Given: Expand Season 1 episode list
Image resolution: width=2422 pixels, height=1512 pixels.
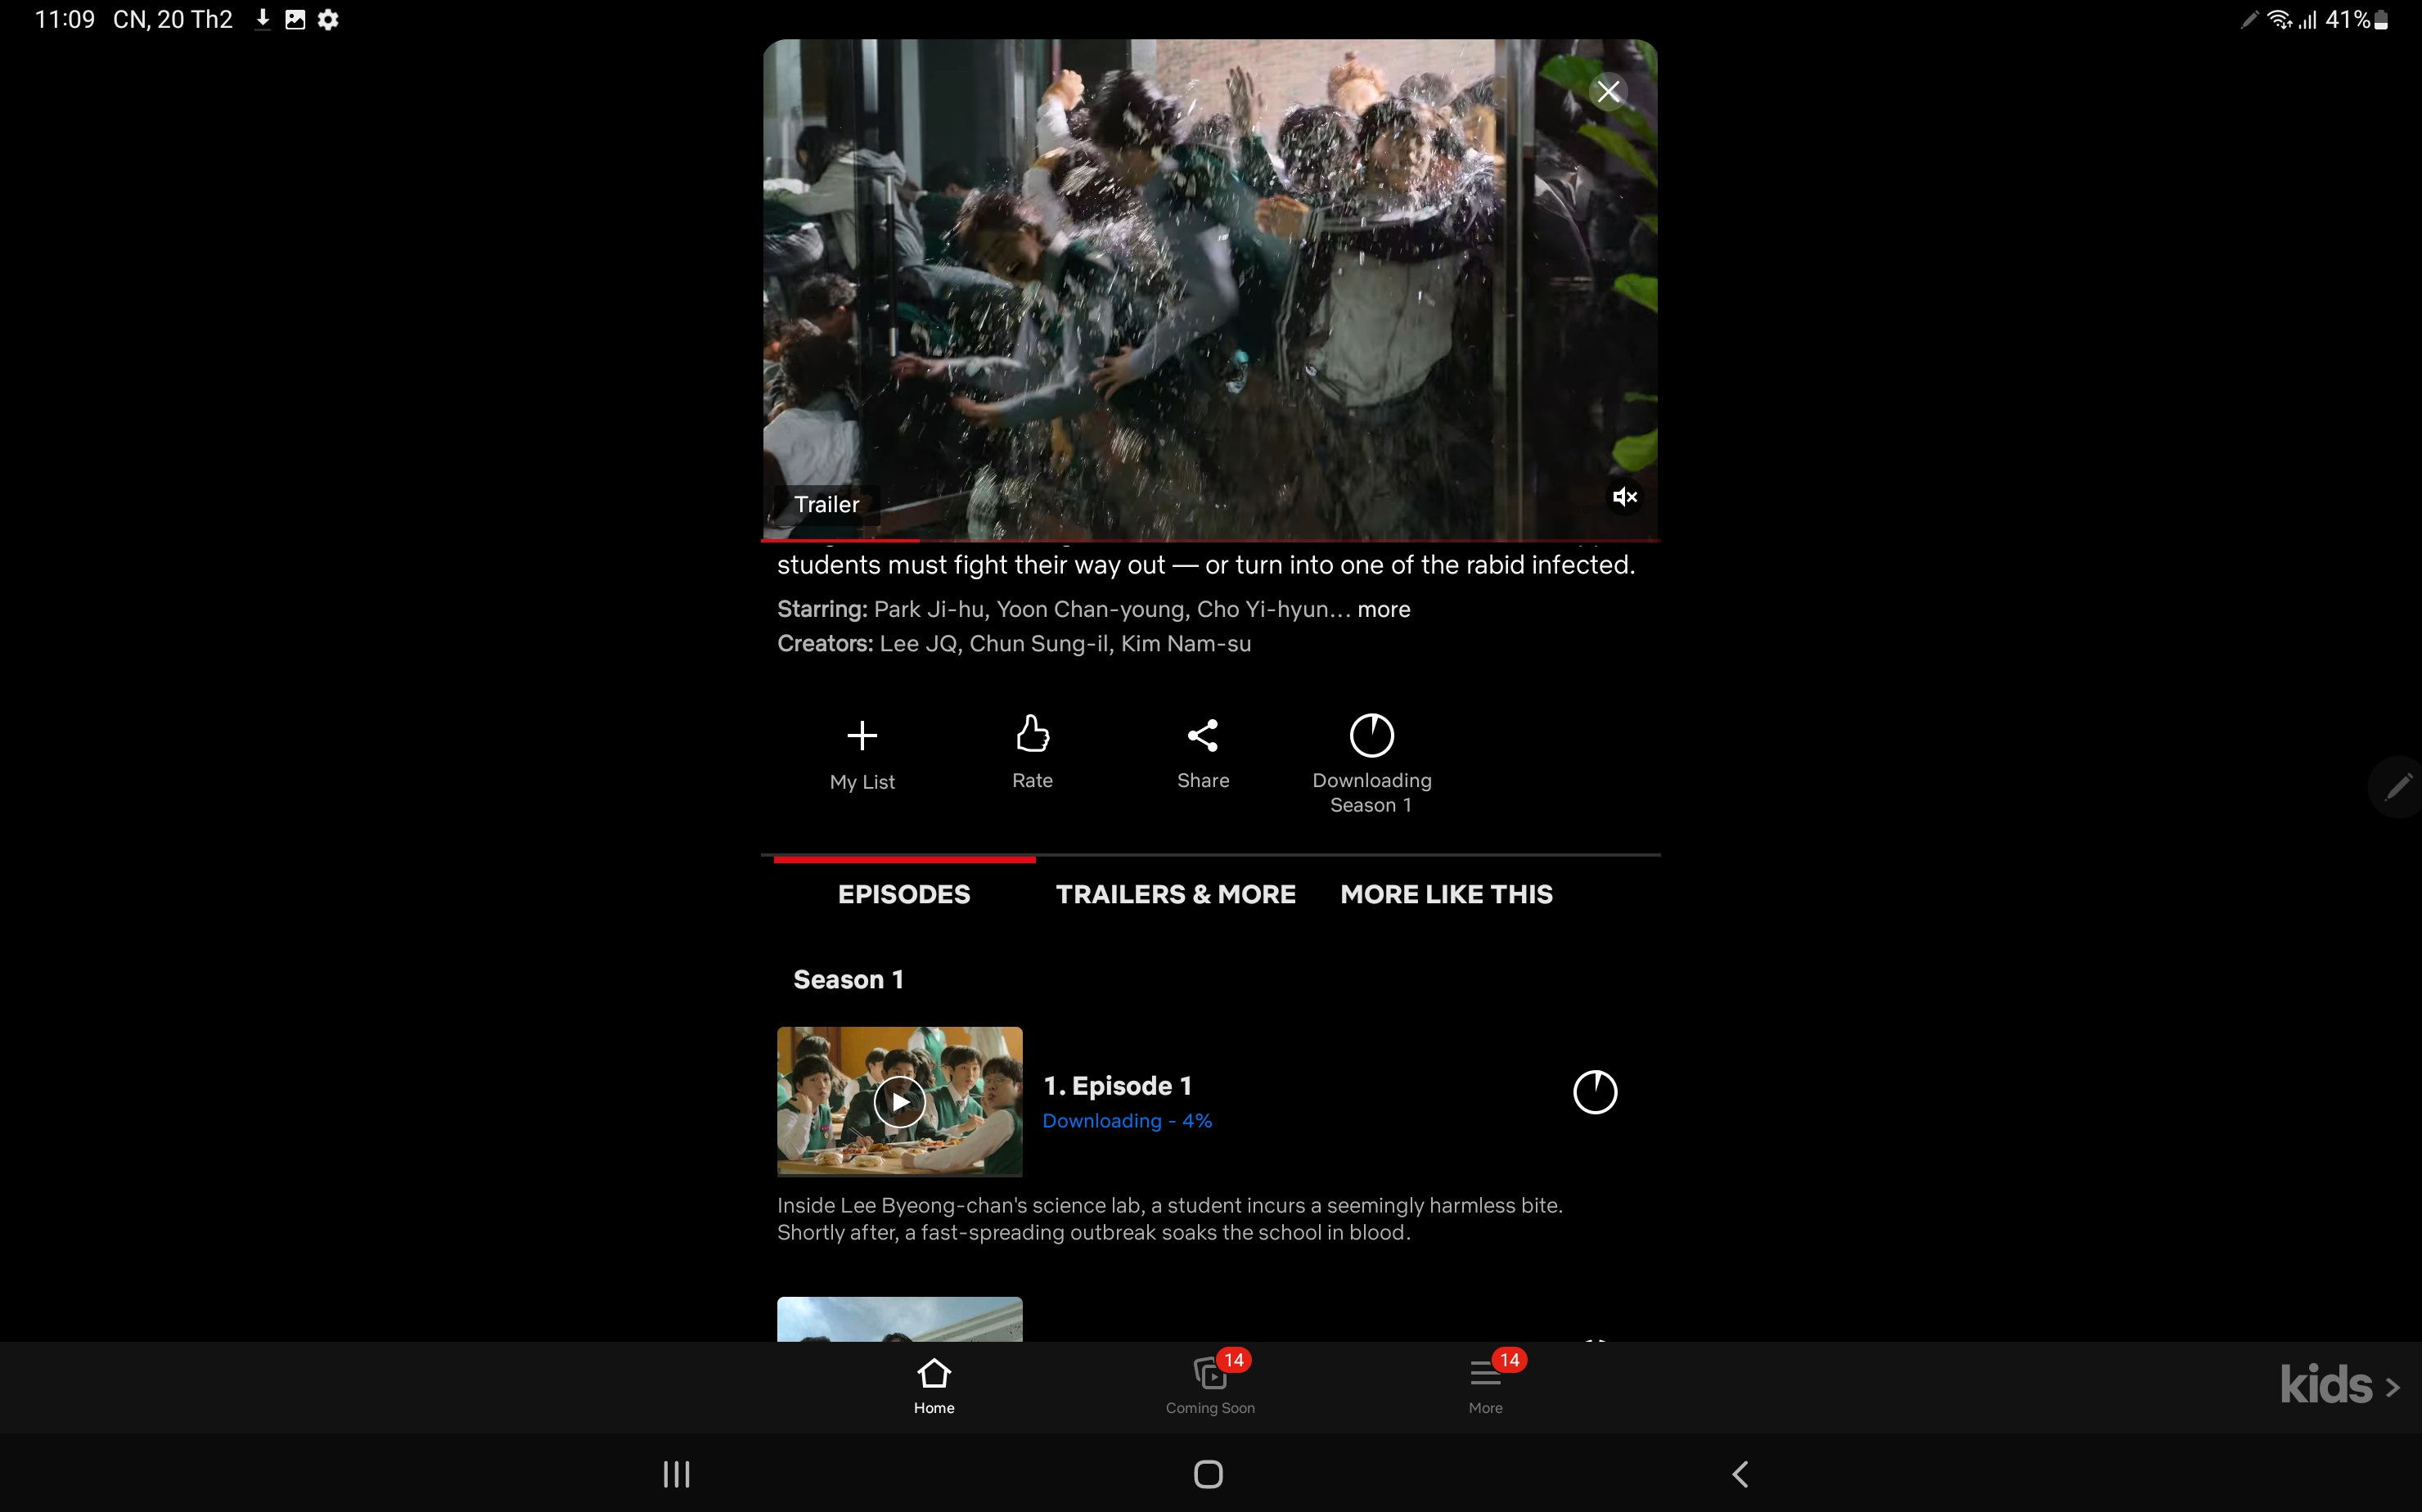Looking at the screenshot, I should pos(848,977).
